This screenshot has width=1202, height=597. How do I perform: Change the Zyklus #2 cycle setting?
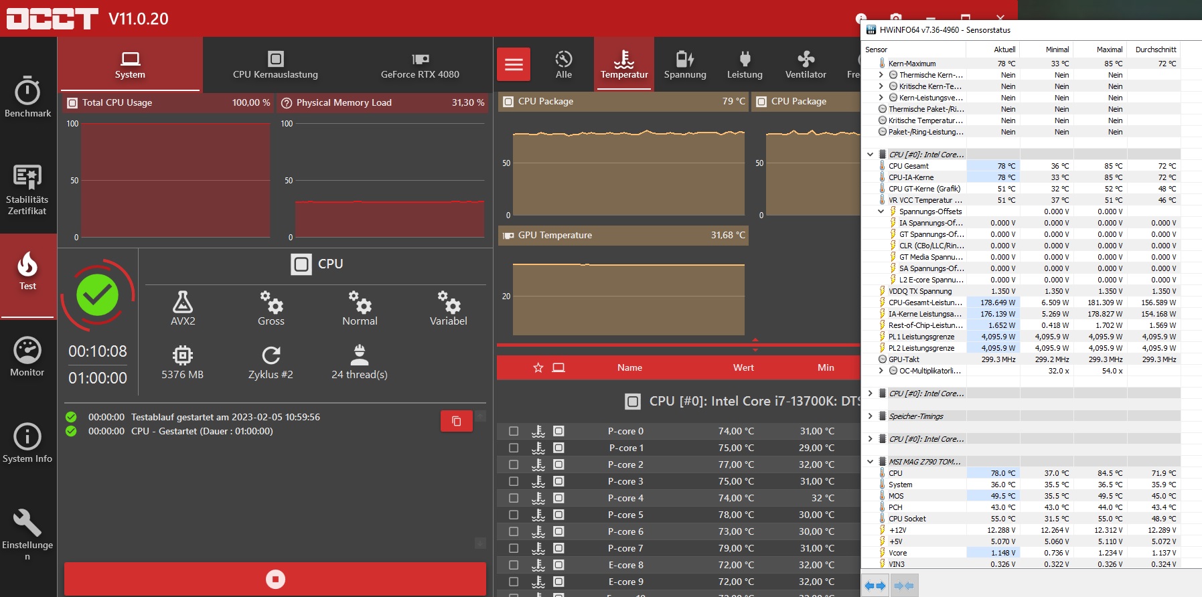click(271, 362)
